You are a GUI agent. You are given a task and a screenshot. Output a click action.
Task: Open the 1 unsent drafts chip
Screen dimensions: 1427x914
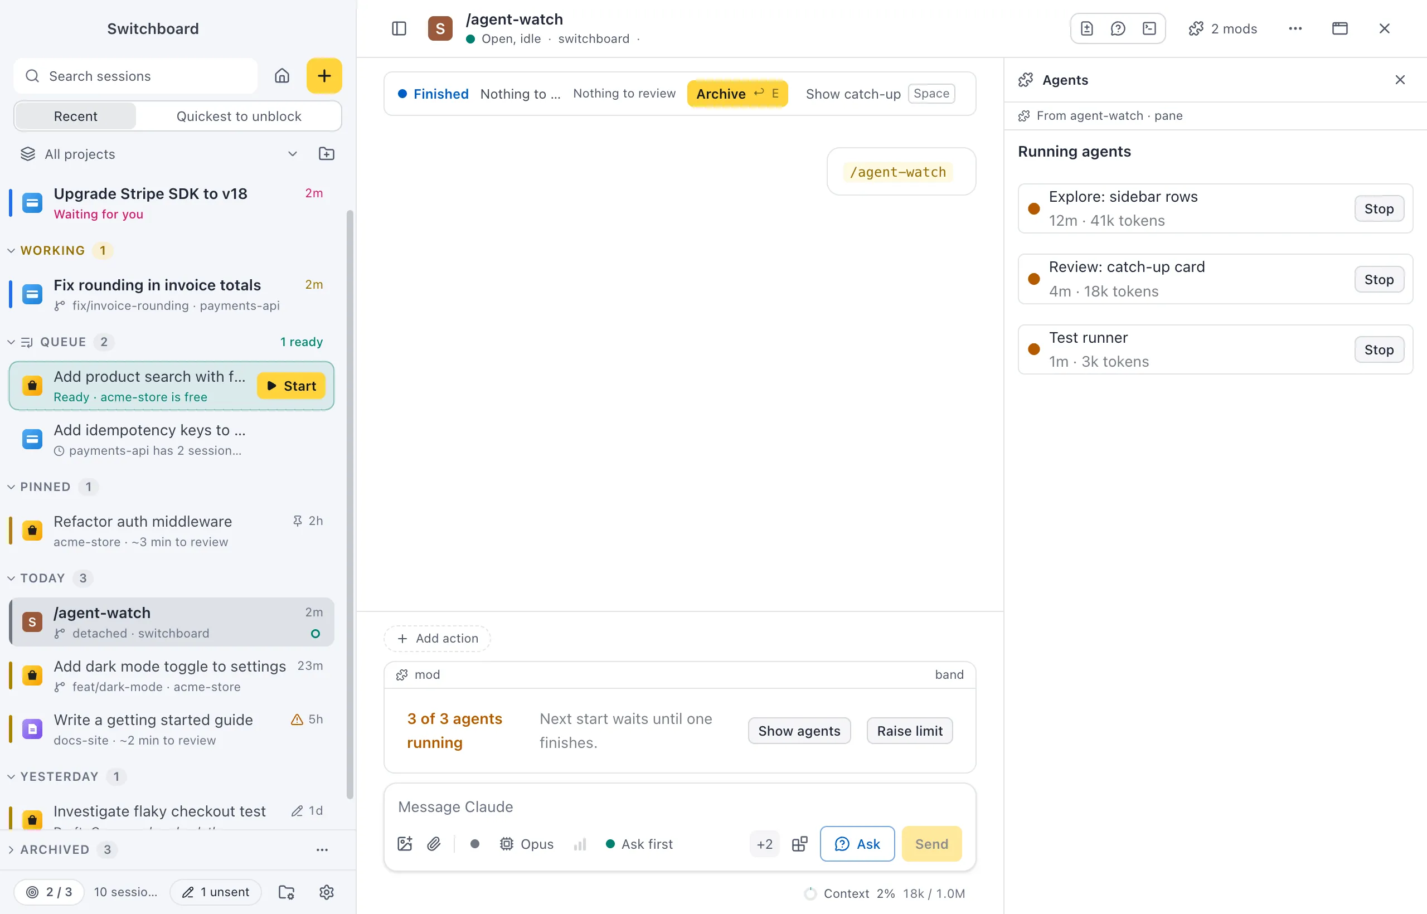(216, 892)
